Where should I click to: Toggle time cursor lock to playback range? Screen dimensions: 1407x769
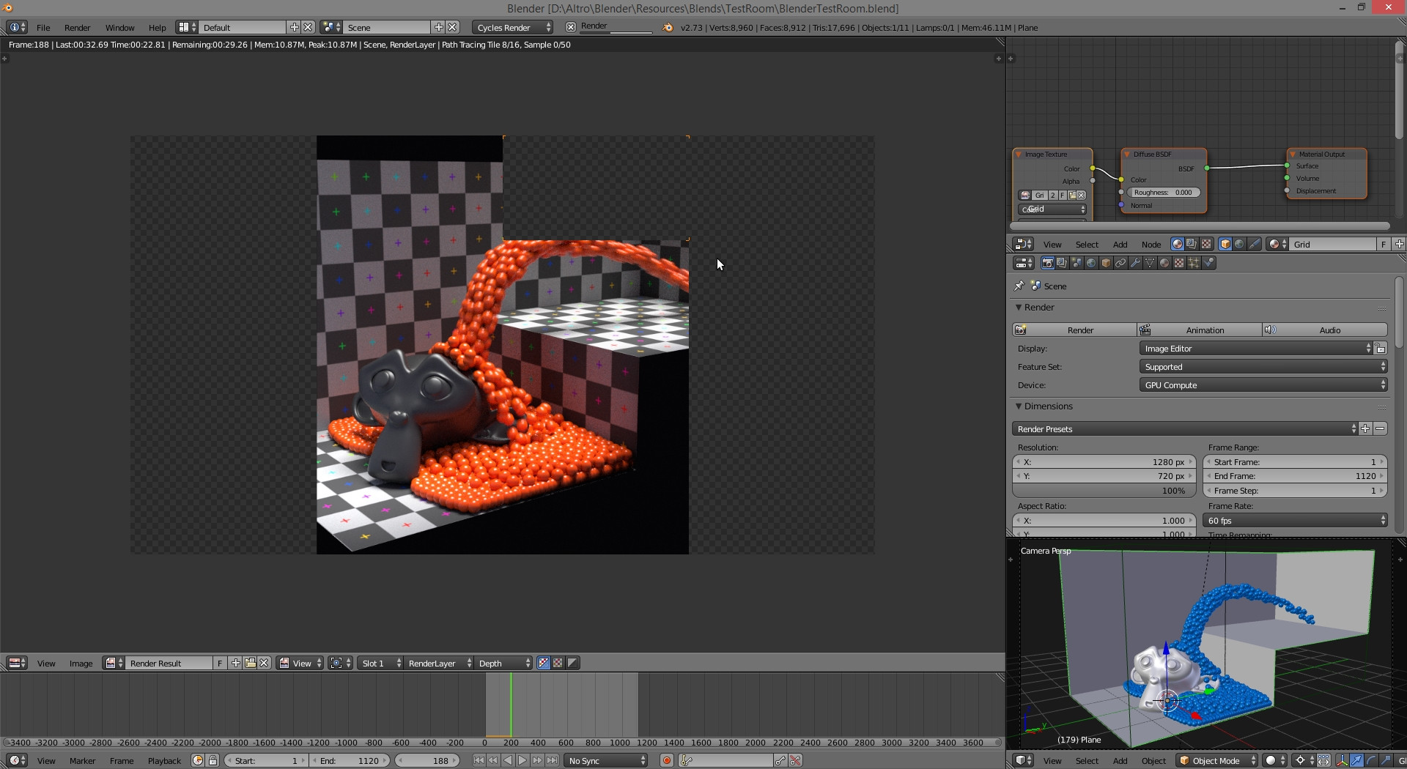[x=213, y=761]
